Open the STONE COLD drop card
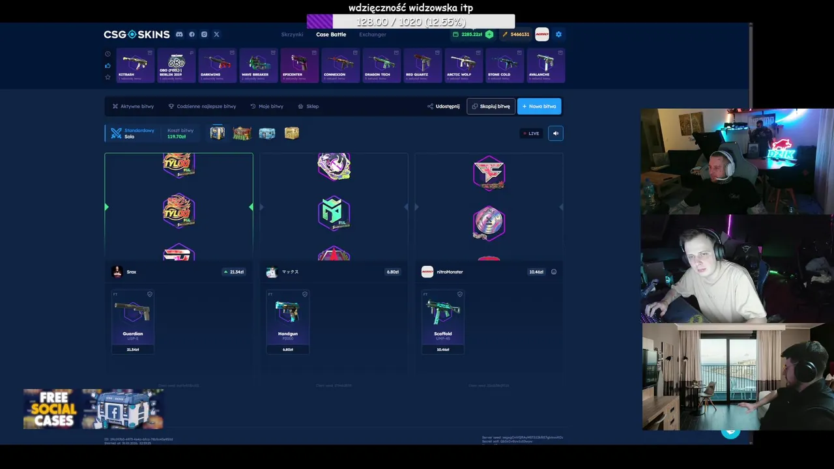Viewport: 834px width, 469px height. click(504, 65)
